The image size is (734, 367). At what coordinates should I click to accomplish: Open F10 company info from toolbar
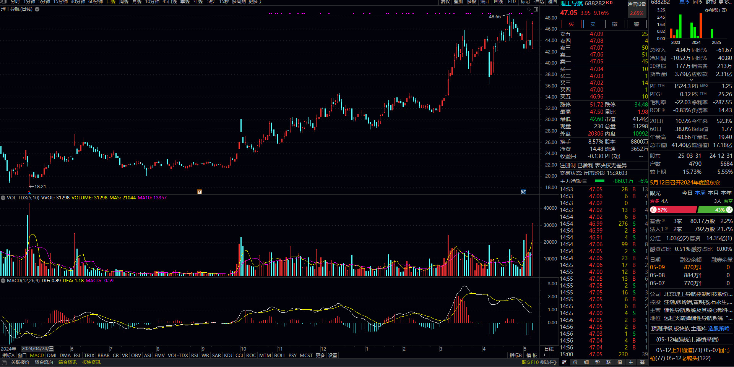click(x=512, y=2)
